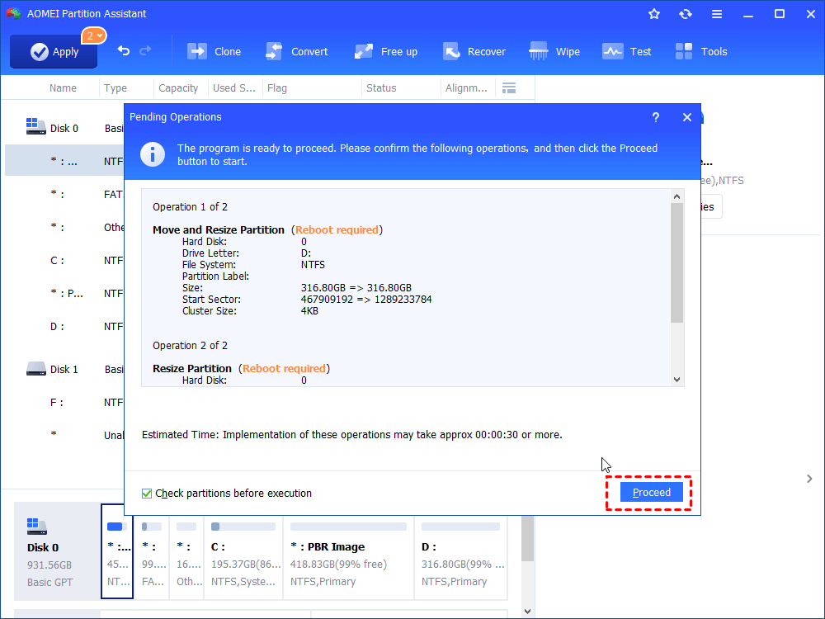Click the Disk 0 icon in disk map

coord(37,526)
